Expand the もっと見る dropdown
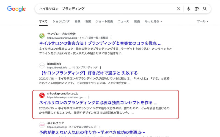 point(153,21)
